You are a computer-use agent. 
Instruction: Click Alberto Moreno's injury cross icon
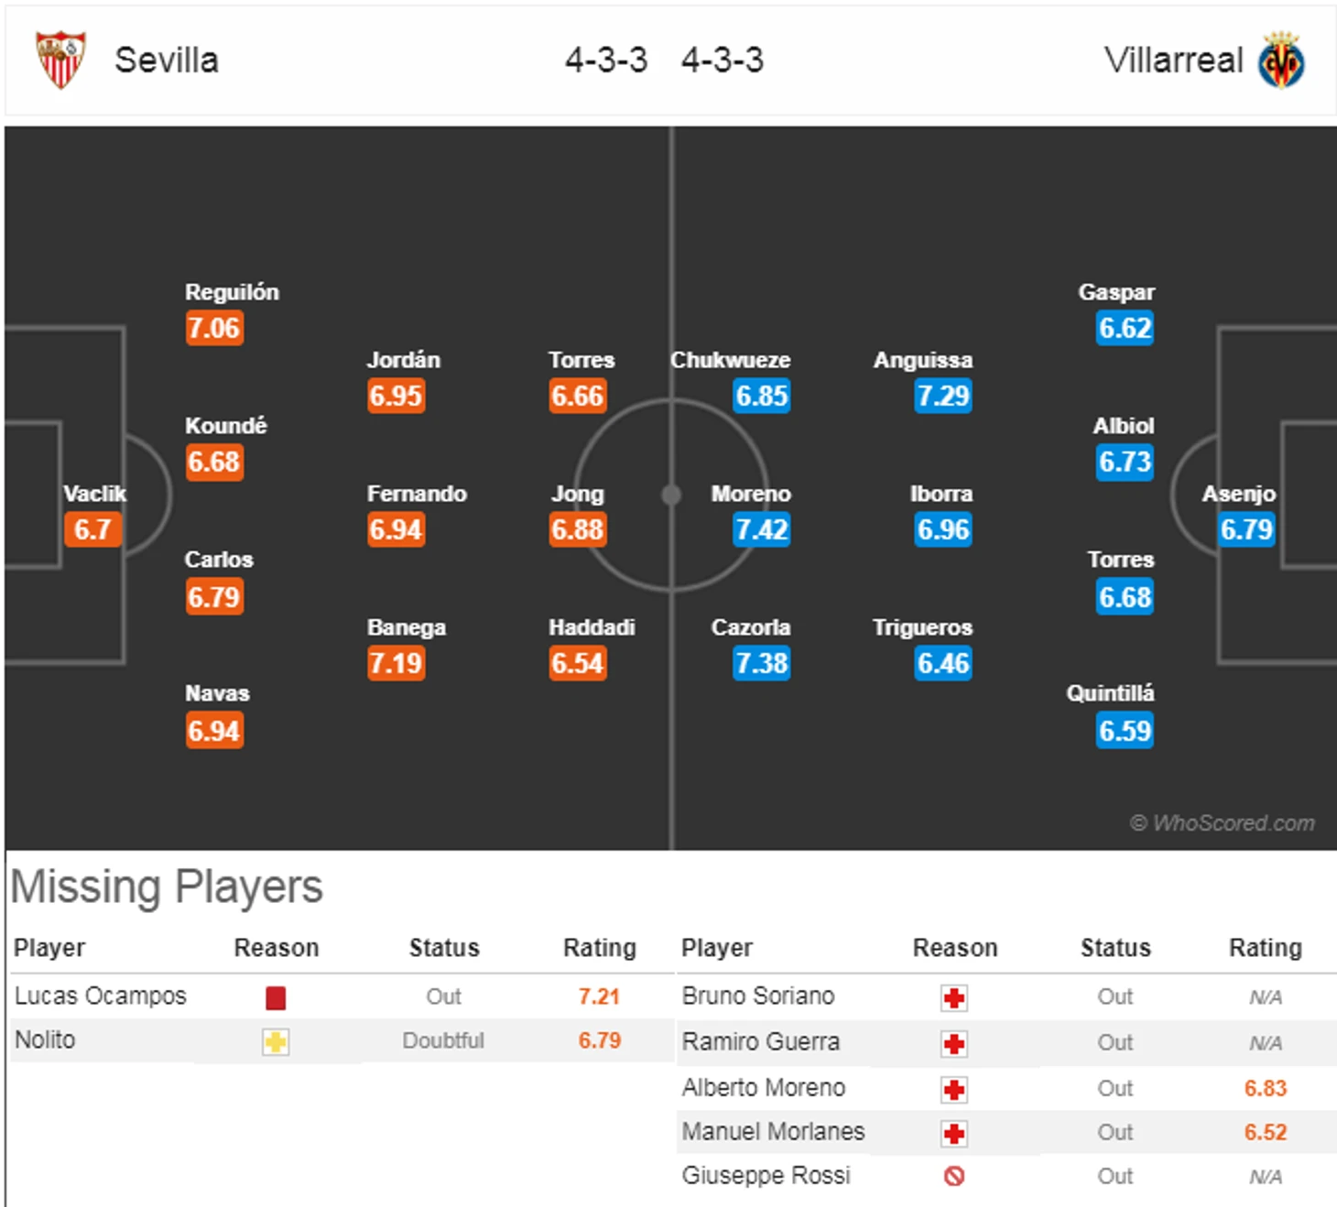coord(954,1089)
